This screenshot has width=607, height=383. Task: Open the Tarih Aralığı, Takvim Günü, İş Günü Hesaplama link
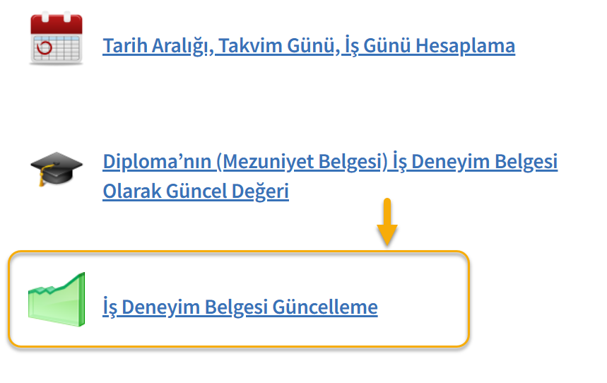pos(309,46)
